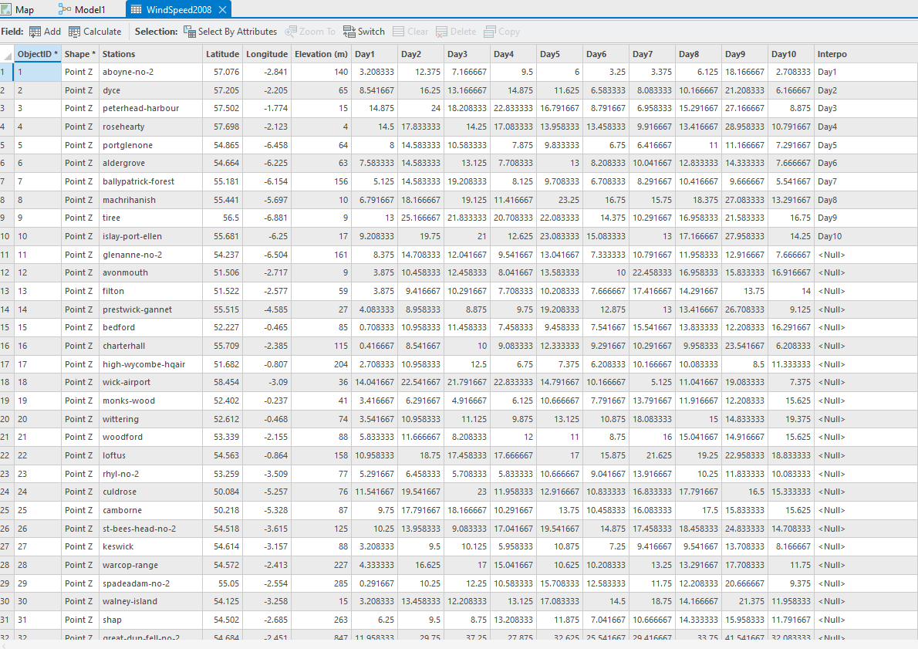
Task: Click the rosehearty station cell
Action: click(x=150, y=127)
